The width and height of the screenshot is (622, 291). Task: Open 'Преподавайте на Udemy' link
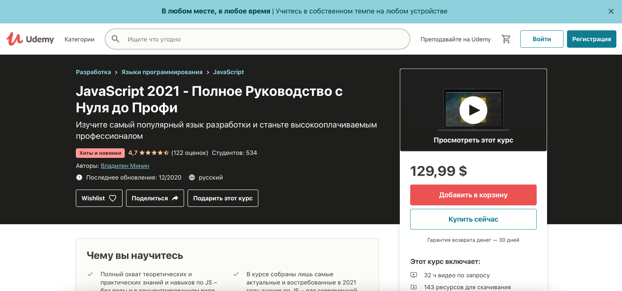pos(456,39)
